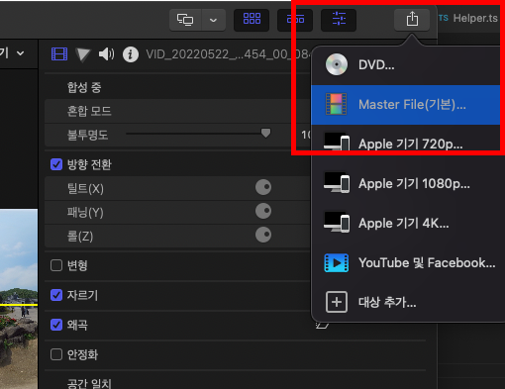Click the clip name VID_20220522 title
Viewport: 505px width, 389px height.
[228, 54]
